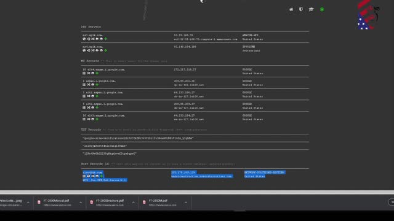Click grid icon under 1 aspmx.l.google.com
Viewport: 394px width, 221px height.
click(84, 85)
